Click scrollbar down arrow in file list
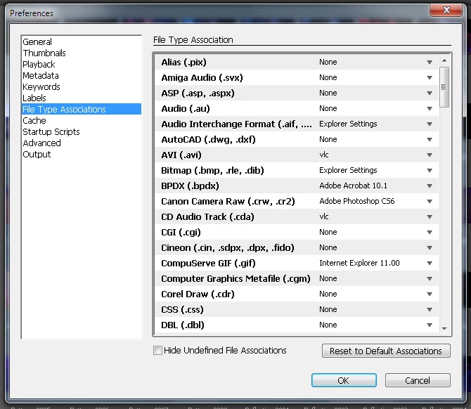 click(444, 328)
